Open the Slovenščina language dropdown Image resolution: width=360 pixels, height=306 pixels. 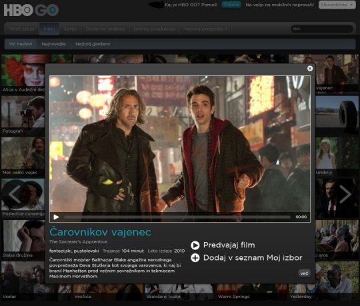(x=337, y=5)
